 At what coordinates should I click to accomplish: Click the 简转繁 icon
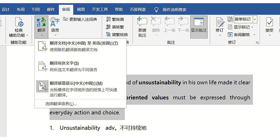coord(108,27)
